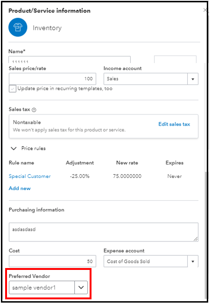Open the Preferred Vendor dropdown chevron
Image resolution: width=211 pixels, height=304 pixels.
81,287
